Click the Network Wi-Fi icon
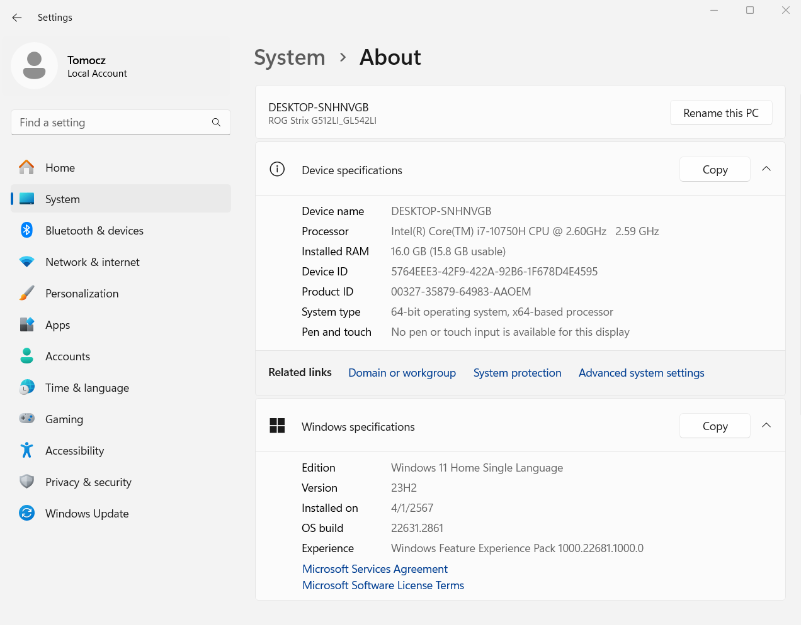This screenshot has height=625, width=801. click(26, 262)
